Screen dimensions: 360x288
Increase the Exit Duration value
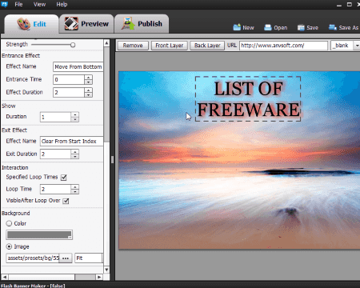coord(75,152)
